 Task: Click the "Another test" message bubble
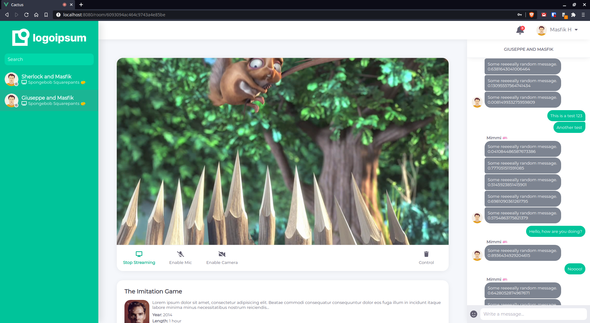[569, 127]
